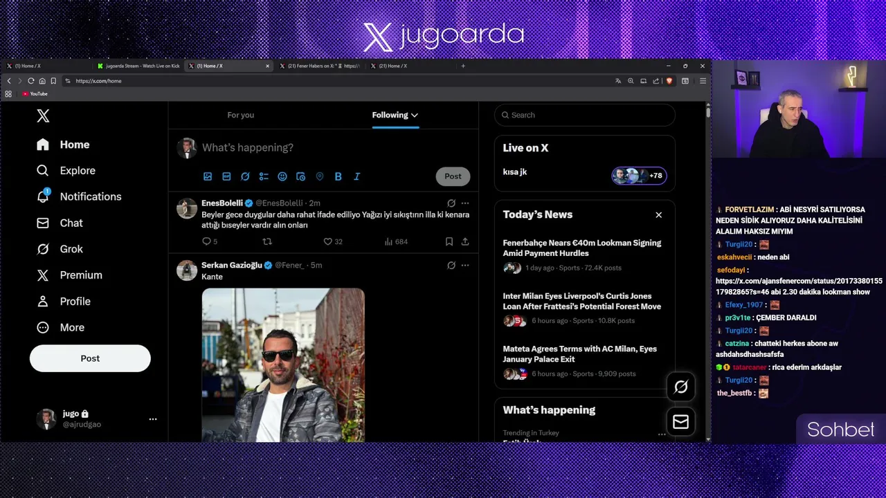Open Explore from the sidebar
Image resolution: width=886 pixels, height=498 pixels.
point(66,171)
